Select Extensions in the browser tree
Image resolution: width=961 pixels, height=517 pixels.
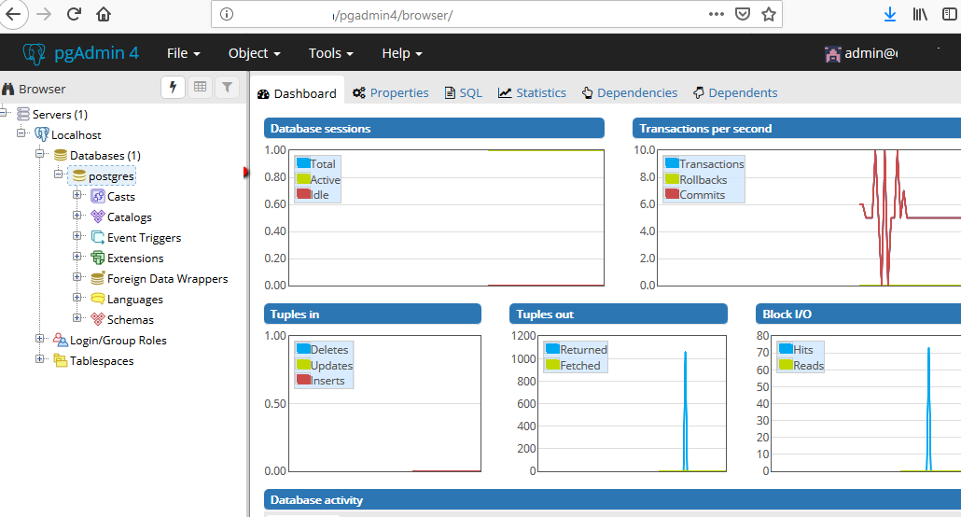(134, 258)
